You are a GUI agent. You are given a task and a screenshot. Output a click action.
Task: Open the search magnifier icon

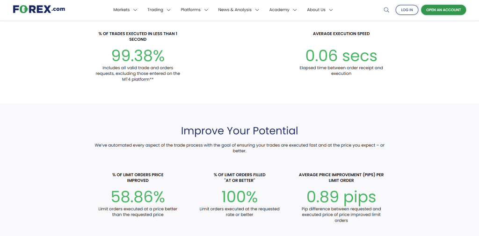[x=386, y=10]
